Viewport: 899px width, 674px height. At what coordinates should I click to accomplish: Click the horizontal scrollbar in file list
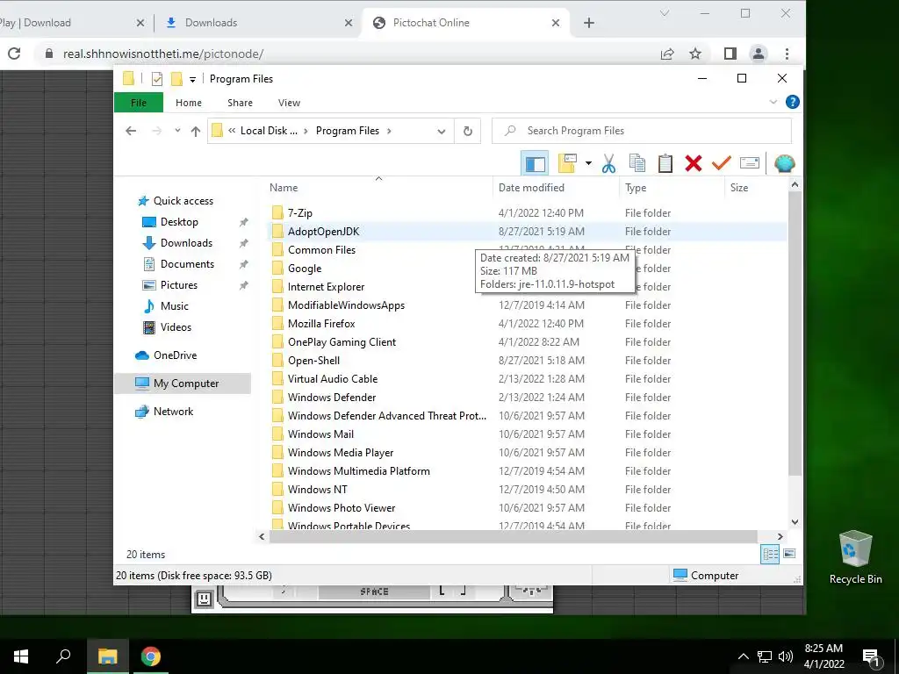click(513, 536)
